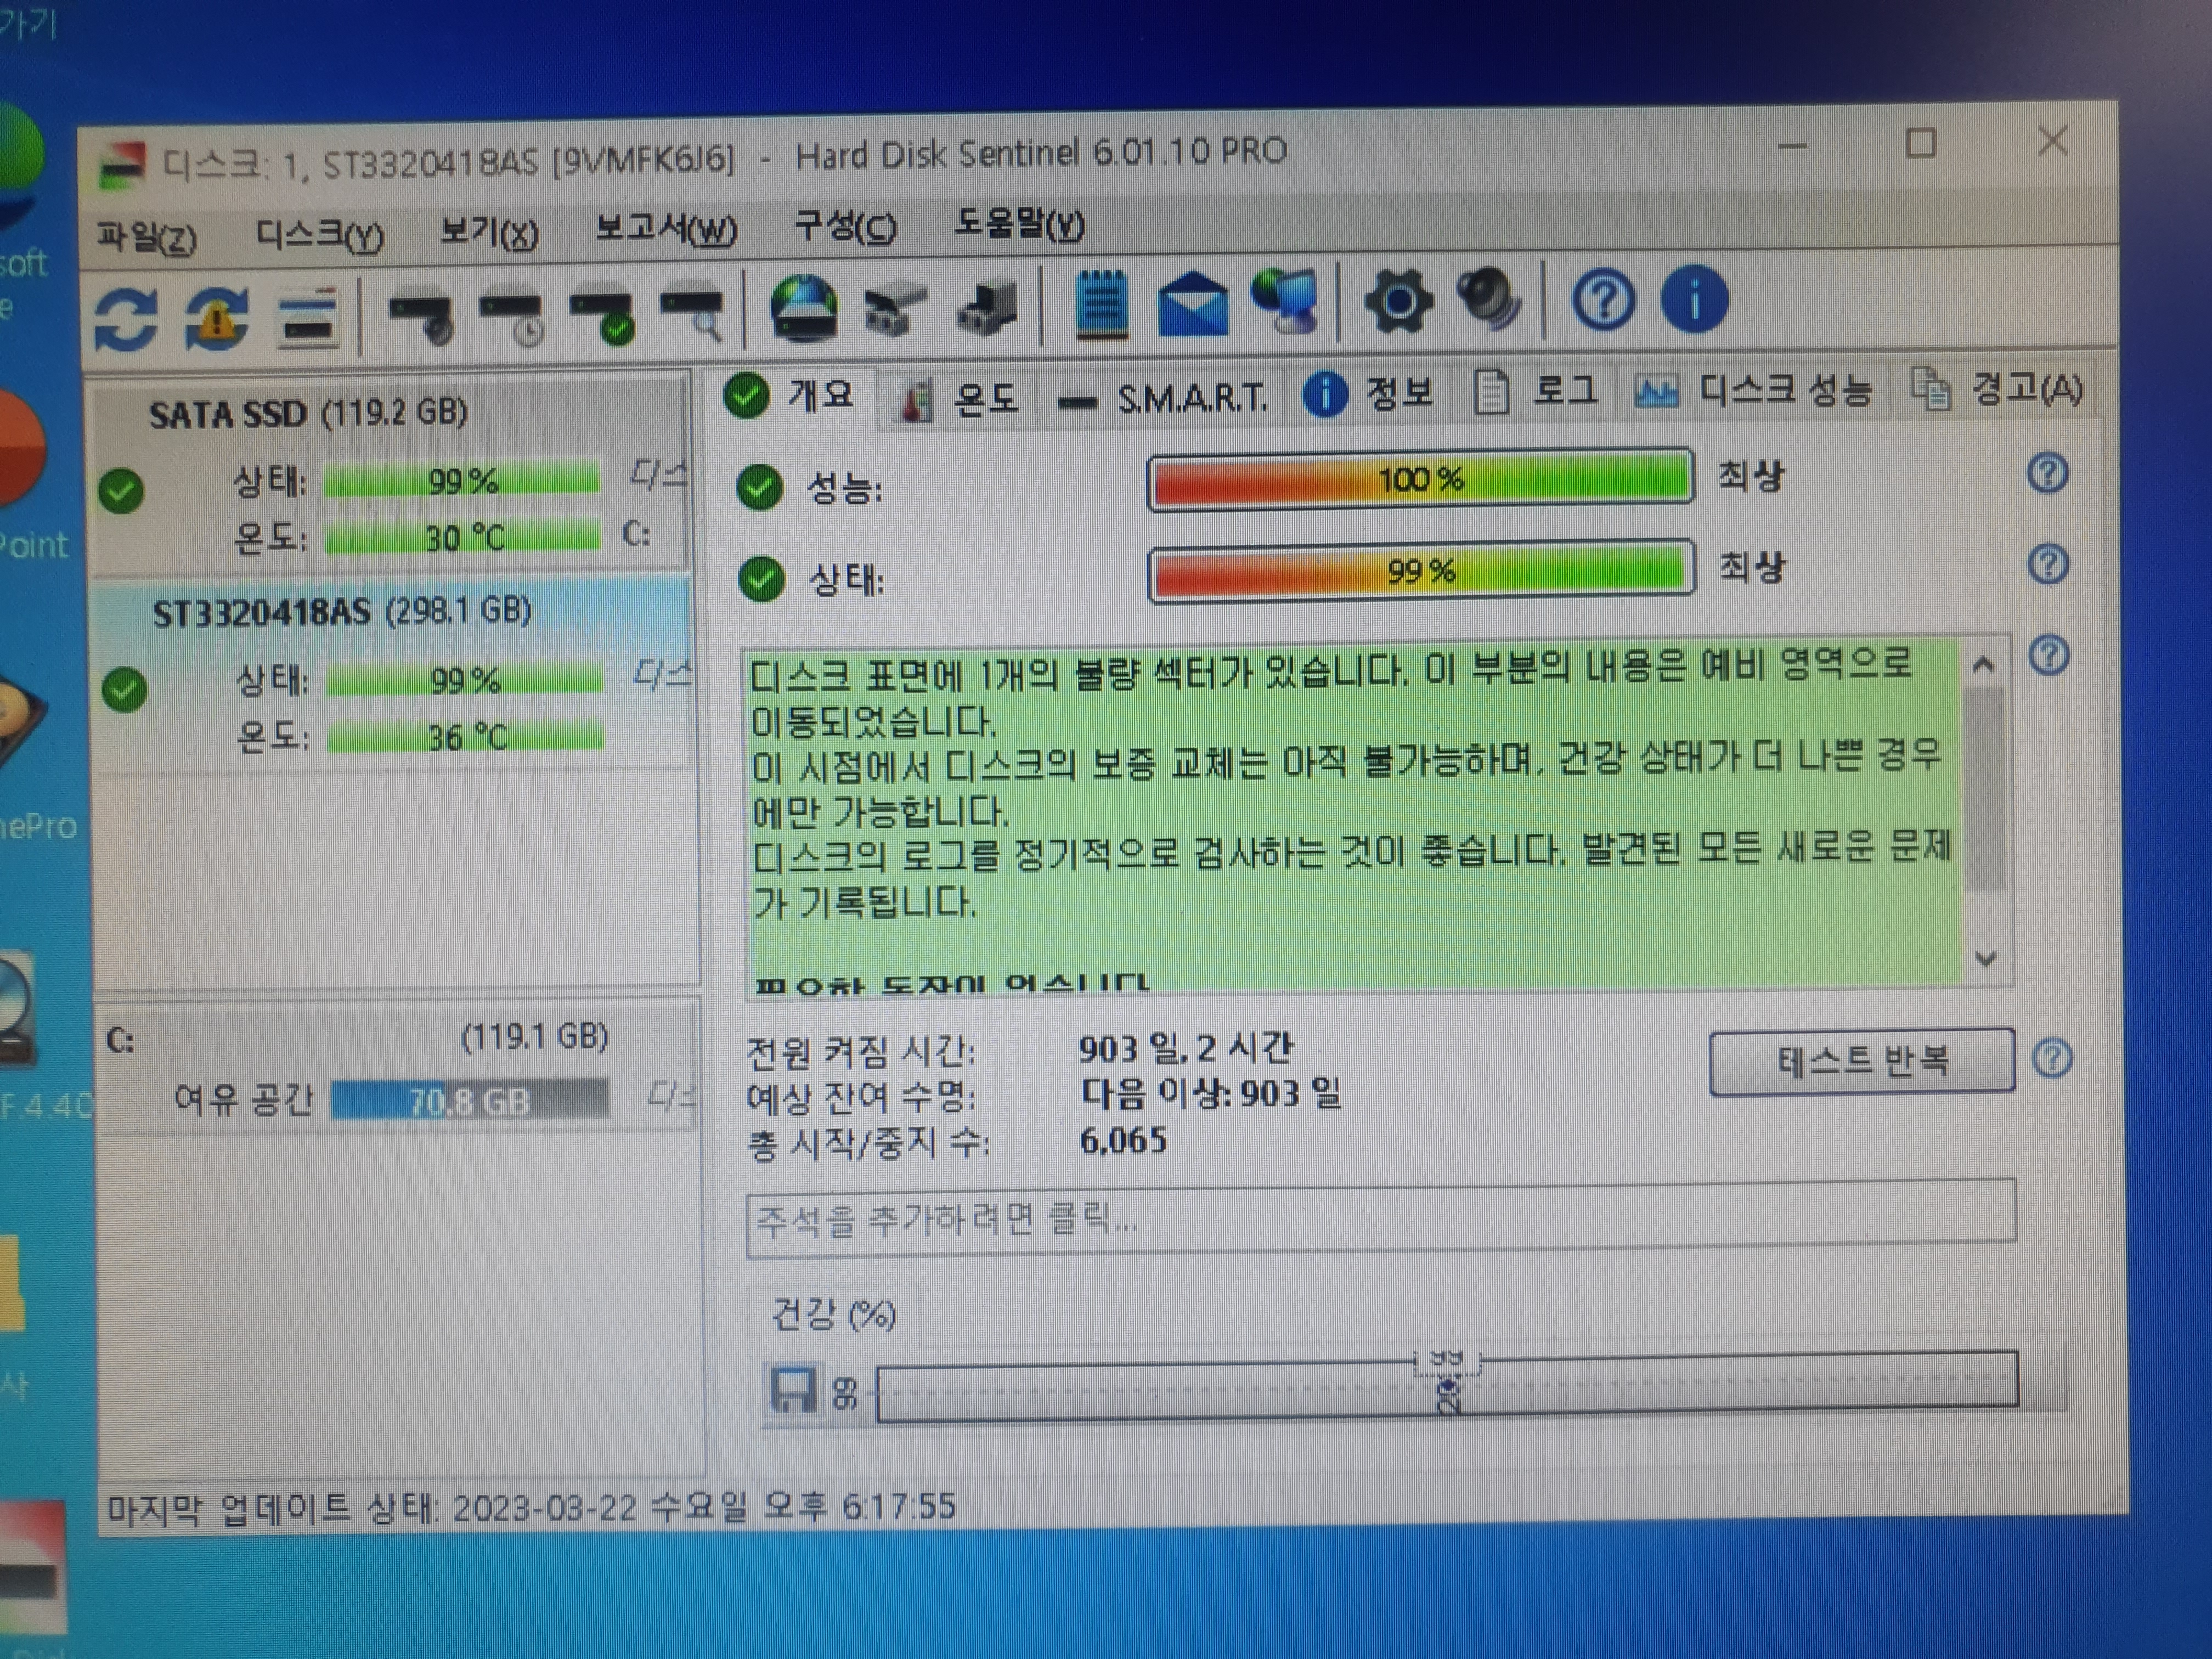This screenshot has height=1659, width=2212.
Task: Click the app icon in title bar
Action: point(122,166)
